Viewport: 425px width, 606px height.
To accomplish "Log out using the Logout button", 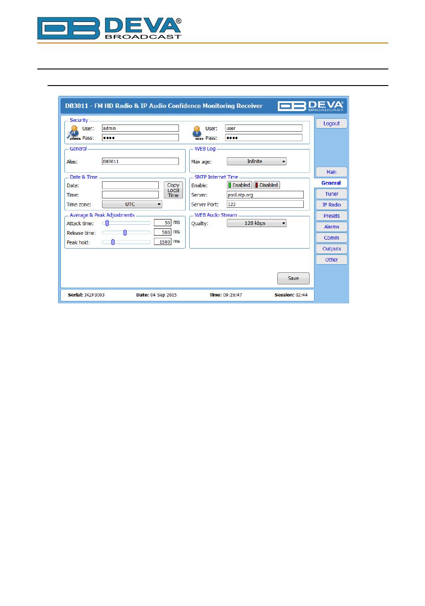I will (x=331, y=123).
